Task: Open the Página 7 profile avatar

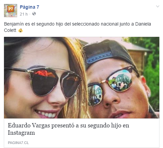Action: 11,11
